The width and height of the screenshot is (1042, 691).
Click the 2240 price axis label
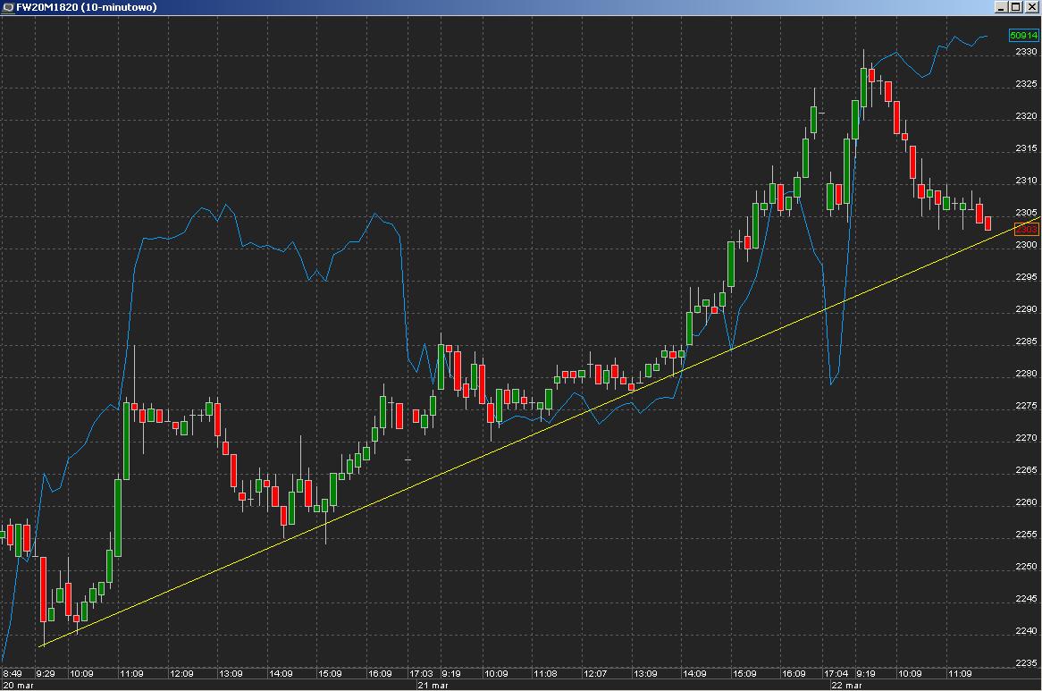click(x=1026, y=631)
